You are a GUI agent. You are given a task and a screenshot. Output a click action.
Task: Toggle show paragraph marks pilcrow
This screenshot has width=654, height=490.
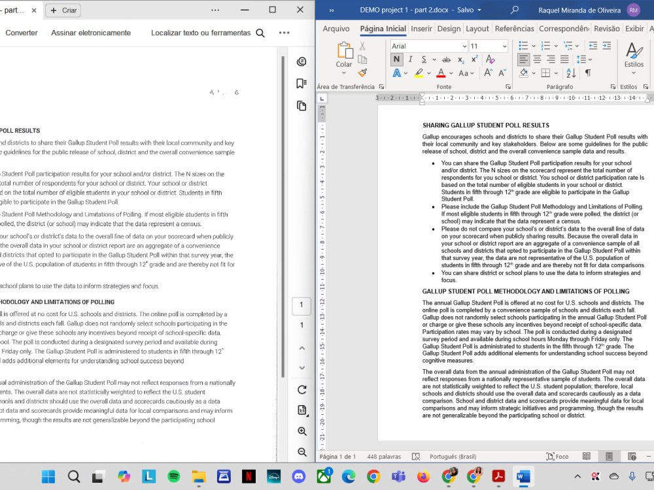pos(588,73)
